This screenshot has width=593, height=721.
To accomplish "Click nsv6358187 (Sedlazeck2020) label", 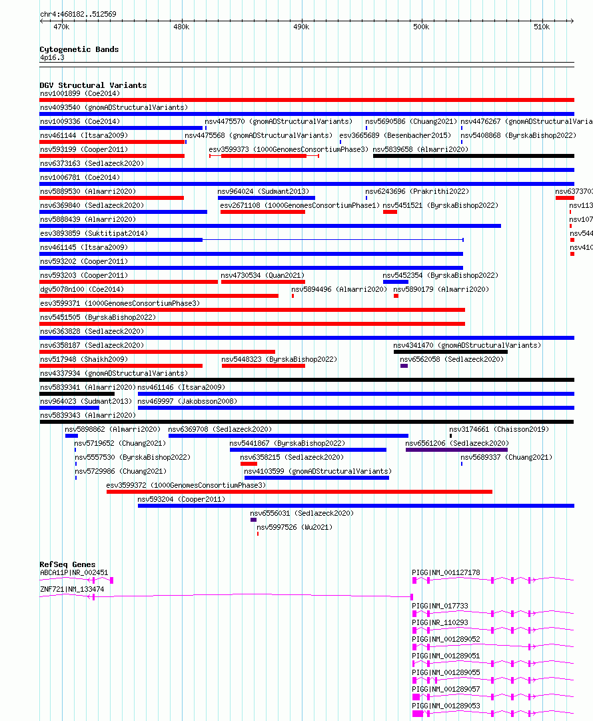I will click(92, 345).
